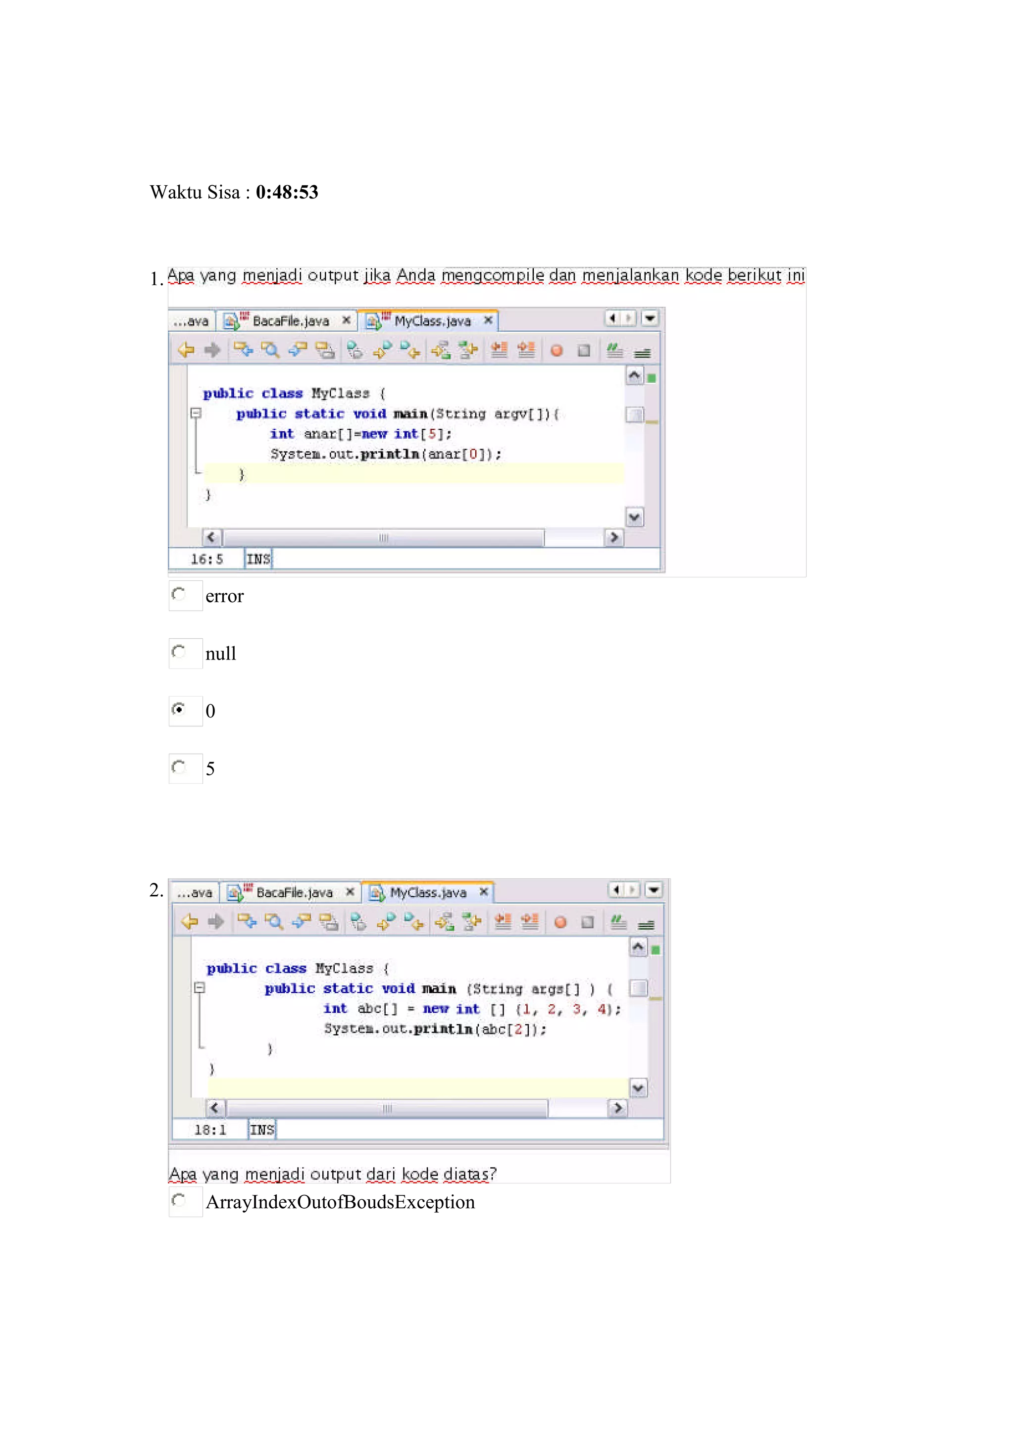Screen dimensions: 1014x1435
Task: Click the vertical scroll down arrow in question 2 editor
Action: (638, 1088)
